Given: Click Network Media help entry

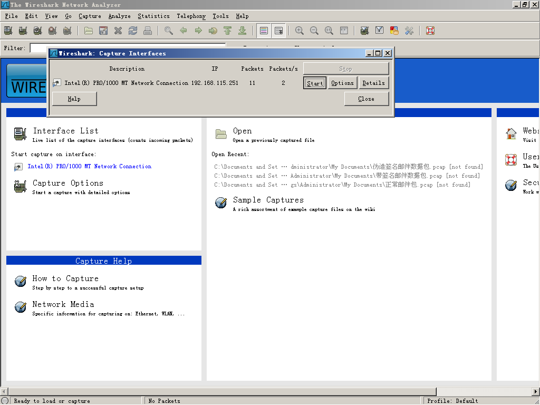Looking at the screenshot, I should pyautogui.click(x=63, y=304).
